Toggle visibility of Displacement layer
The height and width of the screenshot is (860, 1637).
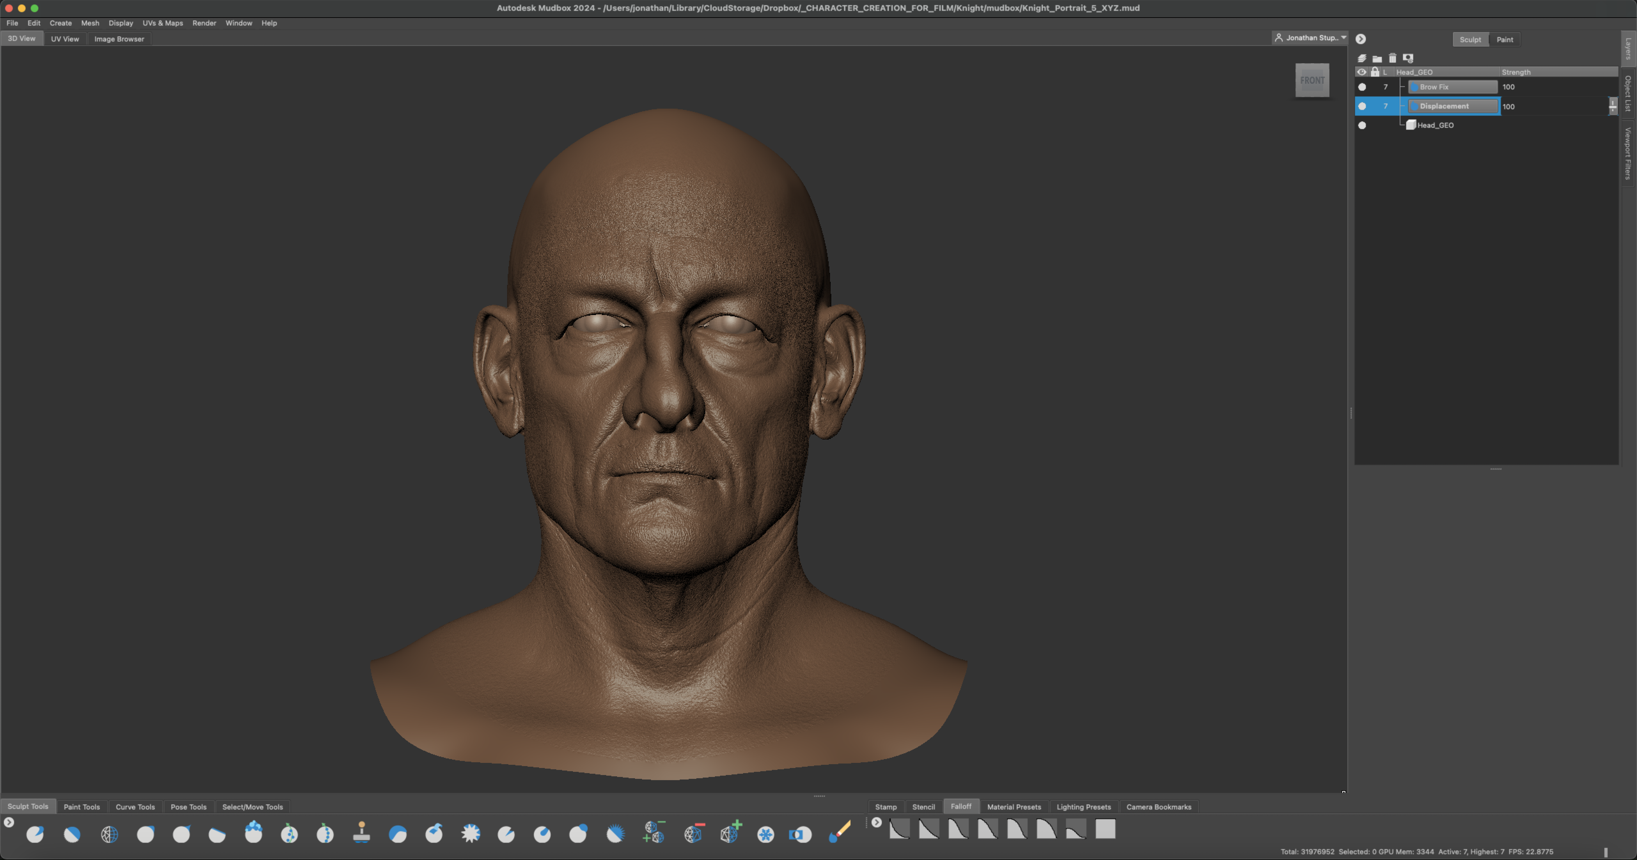point(1362,106)
